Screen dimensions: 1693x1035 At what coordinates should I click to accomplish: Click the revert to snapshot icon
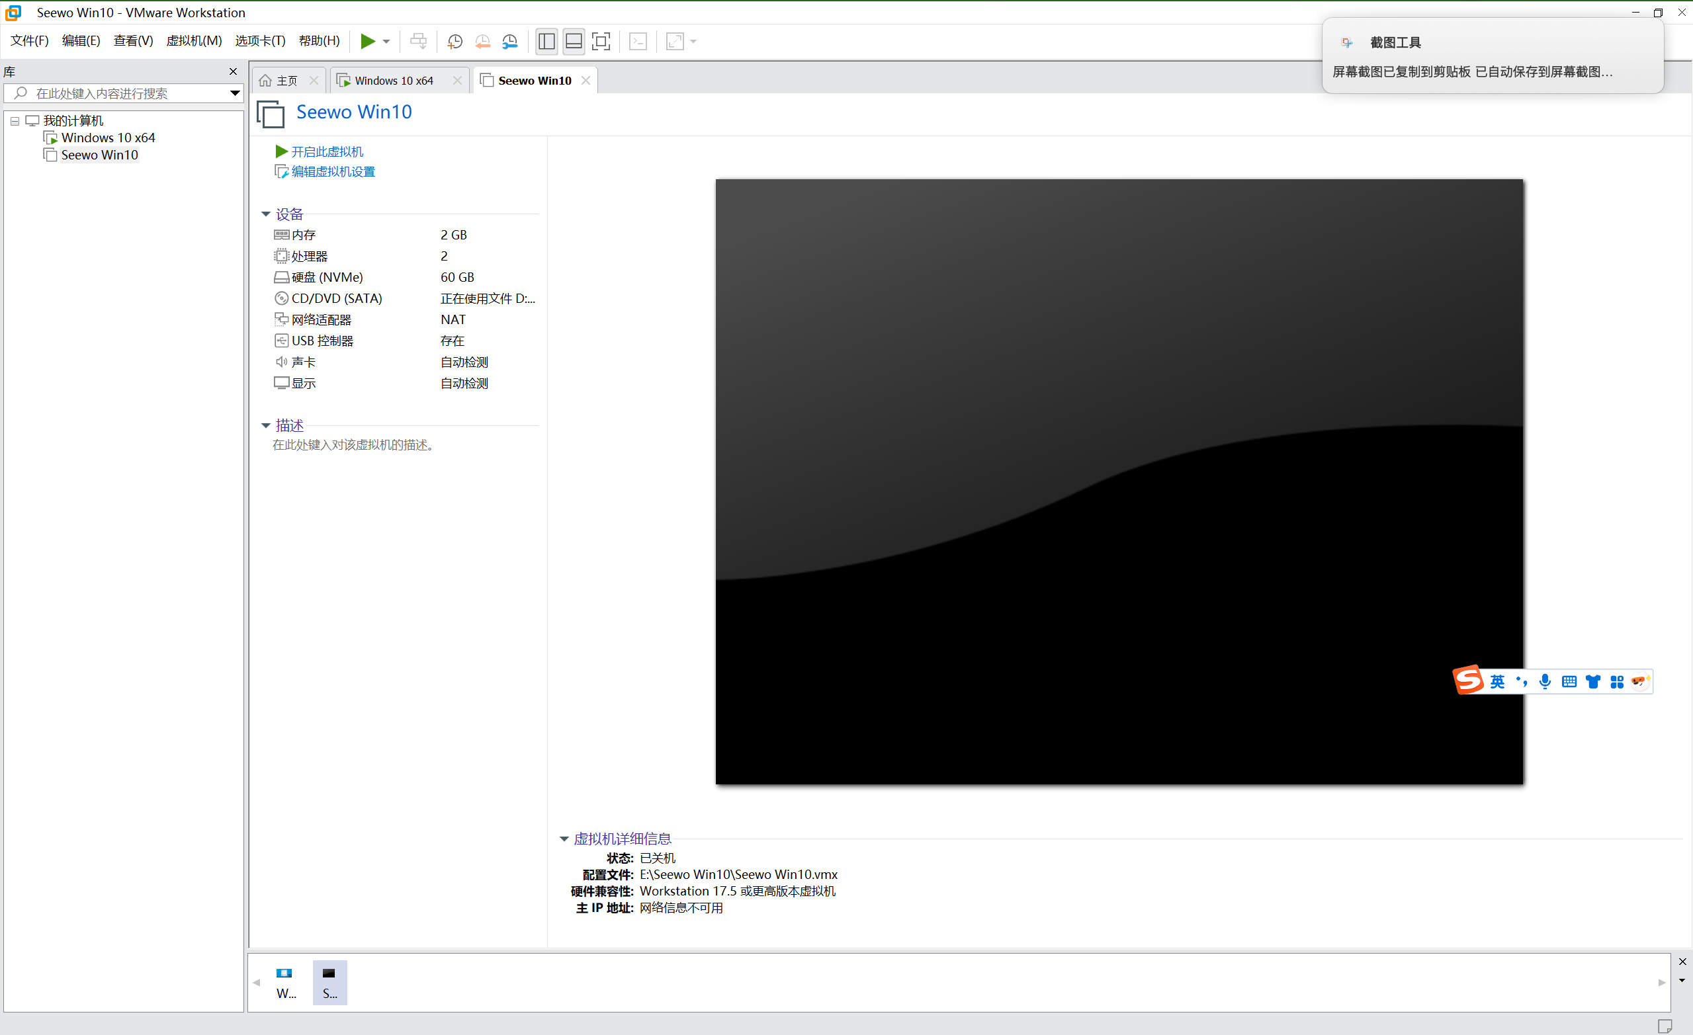[x=482, y=41]
